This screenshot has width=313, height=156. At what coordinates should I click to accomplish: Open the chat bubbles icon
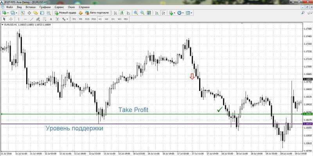click(309, 13)
